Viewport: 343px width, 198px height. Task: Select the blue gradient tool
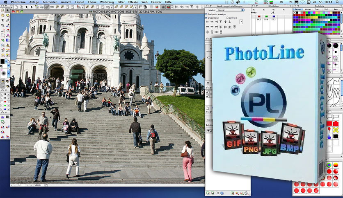(x=8, y=40)
